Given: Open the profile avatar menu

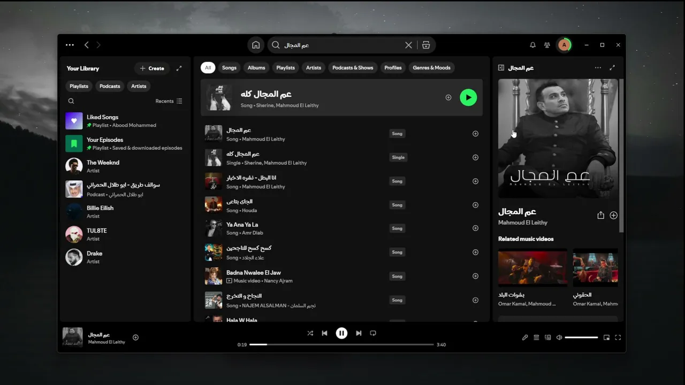Looking at the screenshot, I should [x=564, y=45].
